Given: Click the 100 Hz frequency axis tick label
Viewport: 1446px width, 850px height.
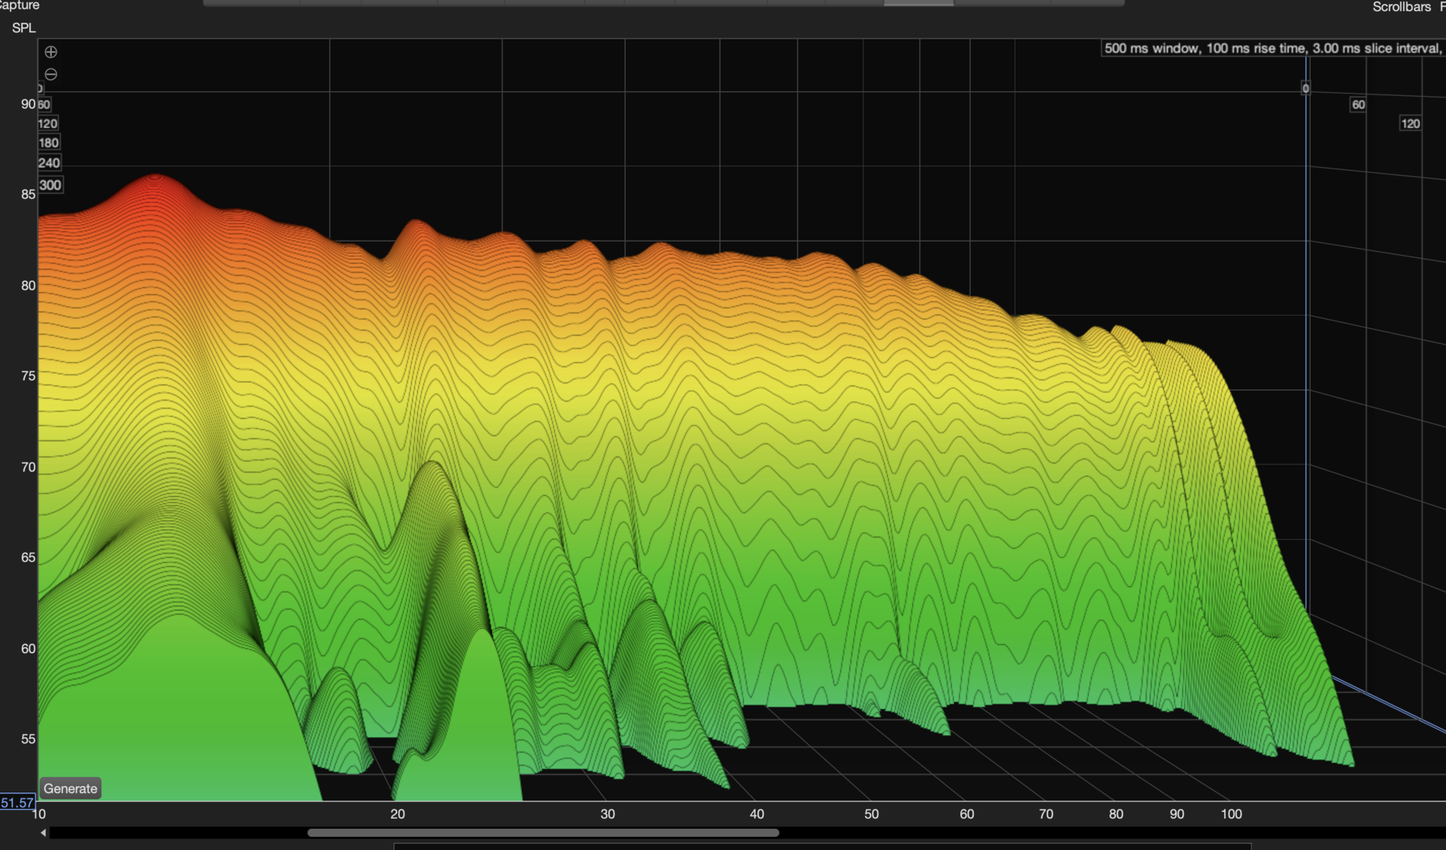Looking at the screenshot, I should [1231, 814].
